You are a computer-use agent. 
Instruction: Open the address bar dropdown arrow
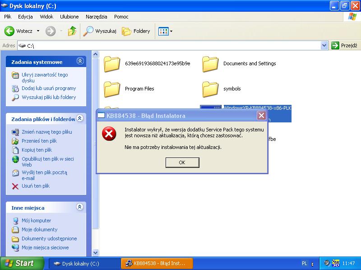pyautogui.click(x=324, y=45)
